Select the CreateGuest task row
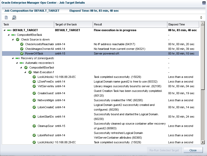207x156 pixels. point(101,93)
